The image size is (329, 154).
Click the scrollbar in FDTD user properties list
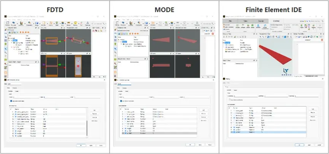point(87,128)
